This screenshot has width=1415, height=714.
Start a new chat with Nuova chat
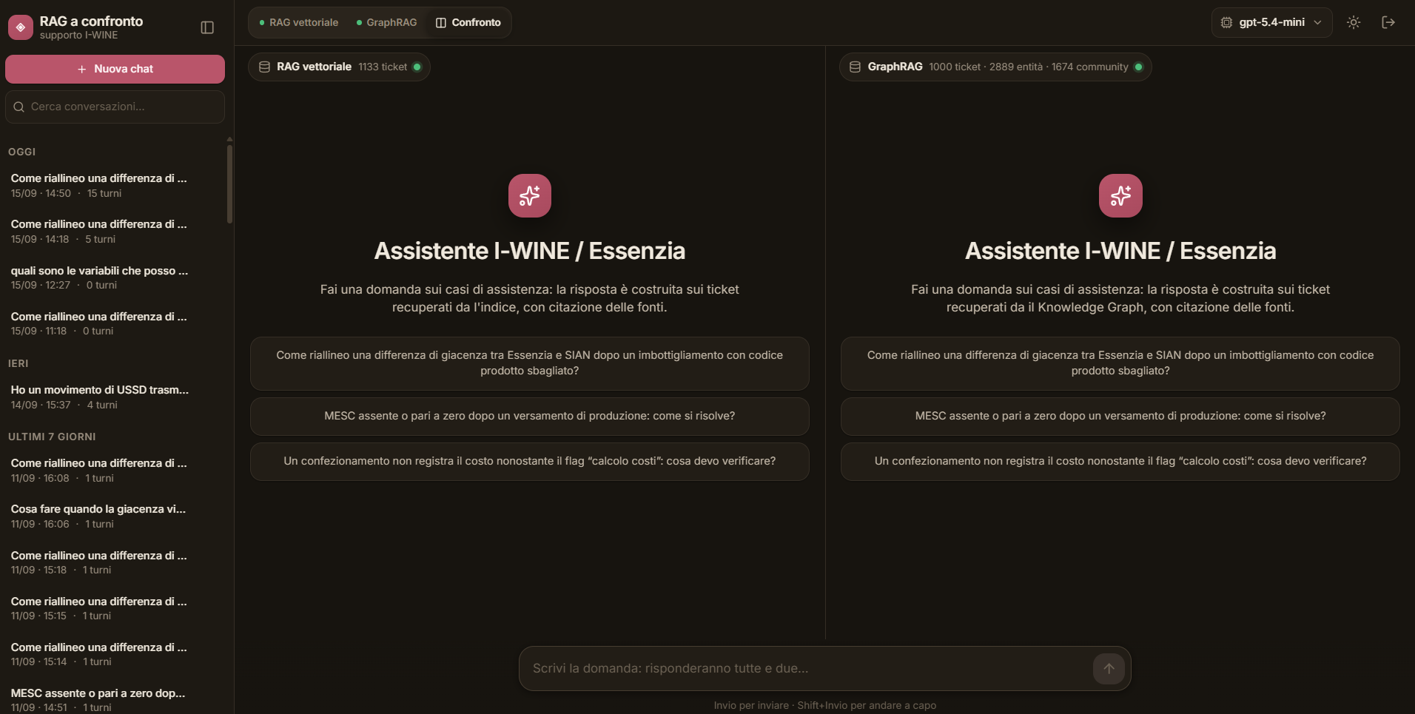pos(115,69)
